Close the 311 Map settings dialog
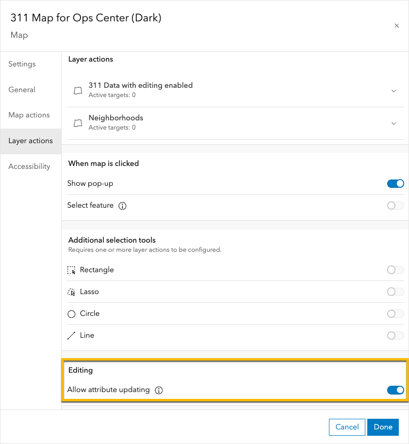409x444 pixels. pyautogui.click(x=396, y=26)
